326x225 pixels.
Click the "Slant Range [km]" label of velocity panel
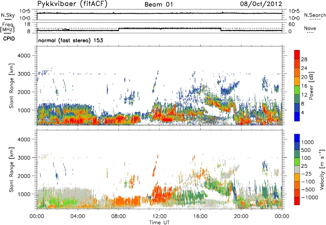[x=11, y=170]
